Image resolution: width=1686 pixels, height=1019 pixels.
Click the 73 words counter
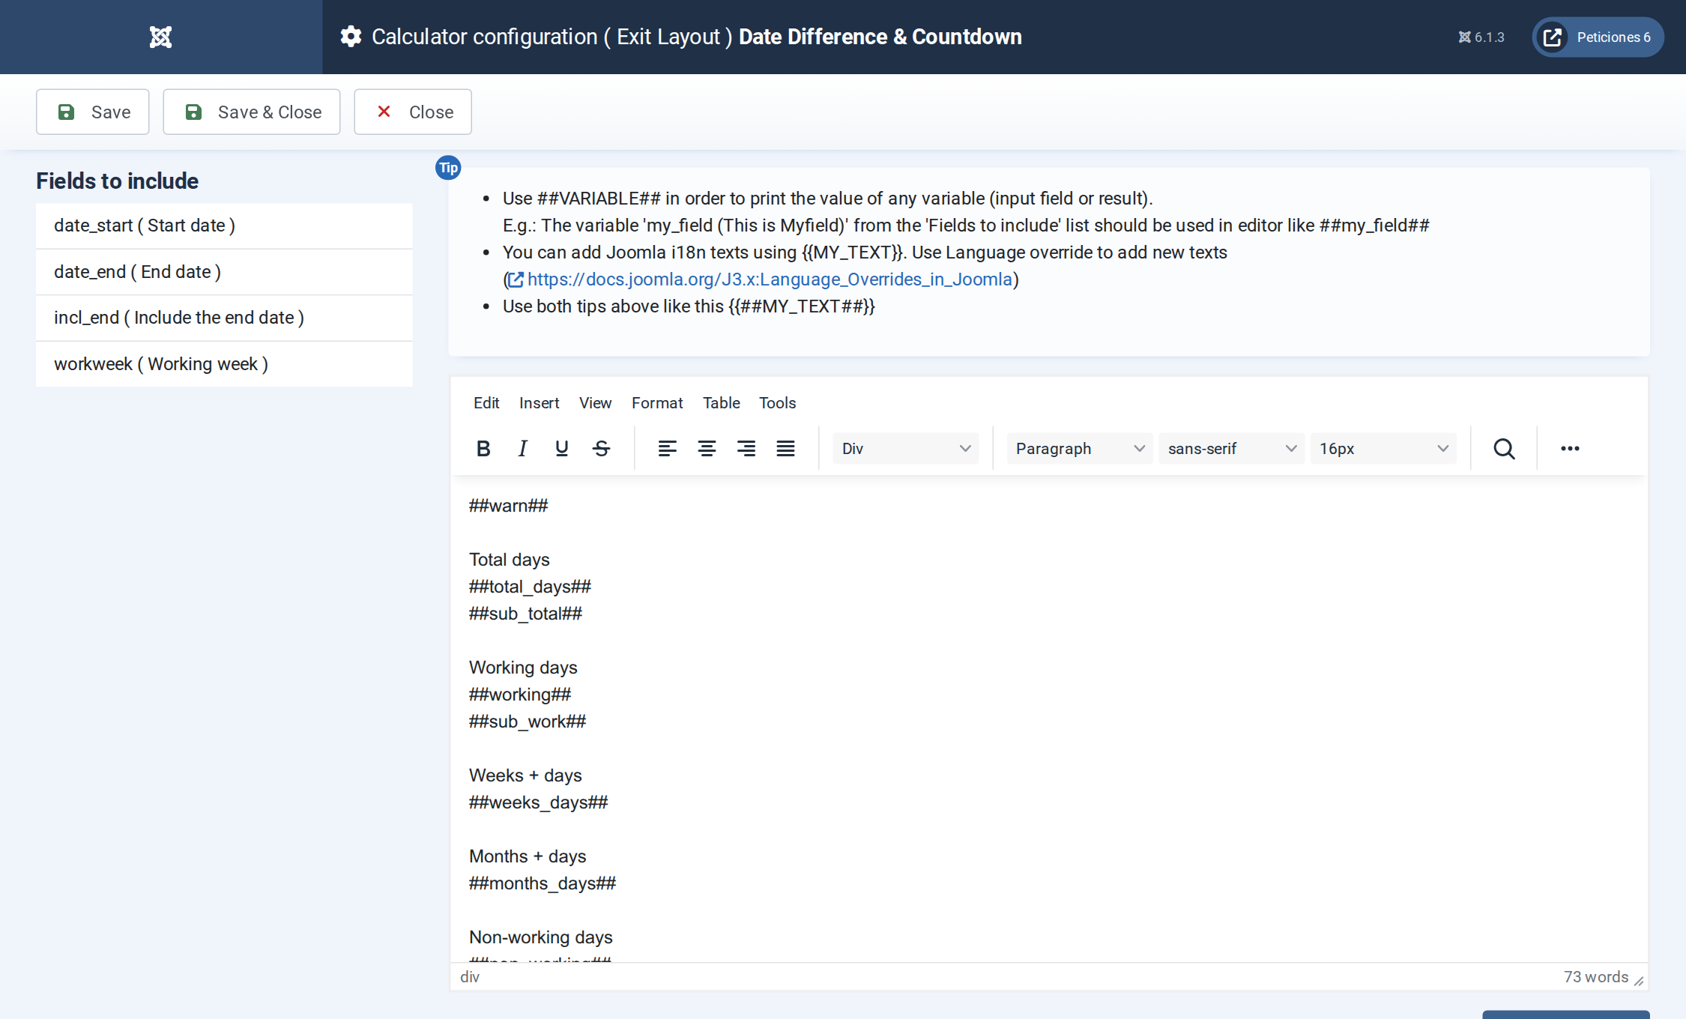(1595, 977)
